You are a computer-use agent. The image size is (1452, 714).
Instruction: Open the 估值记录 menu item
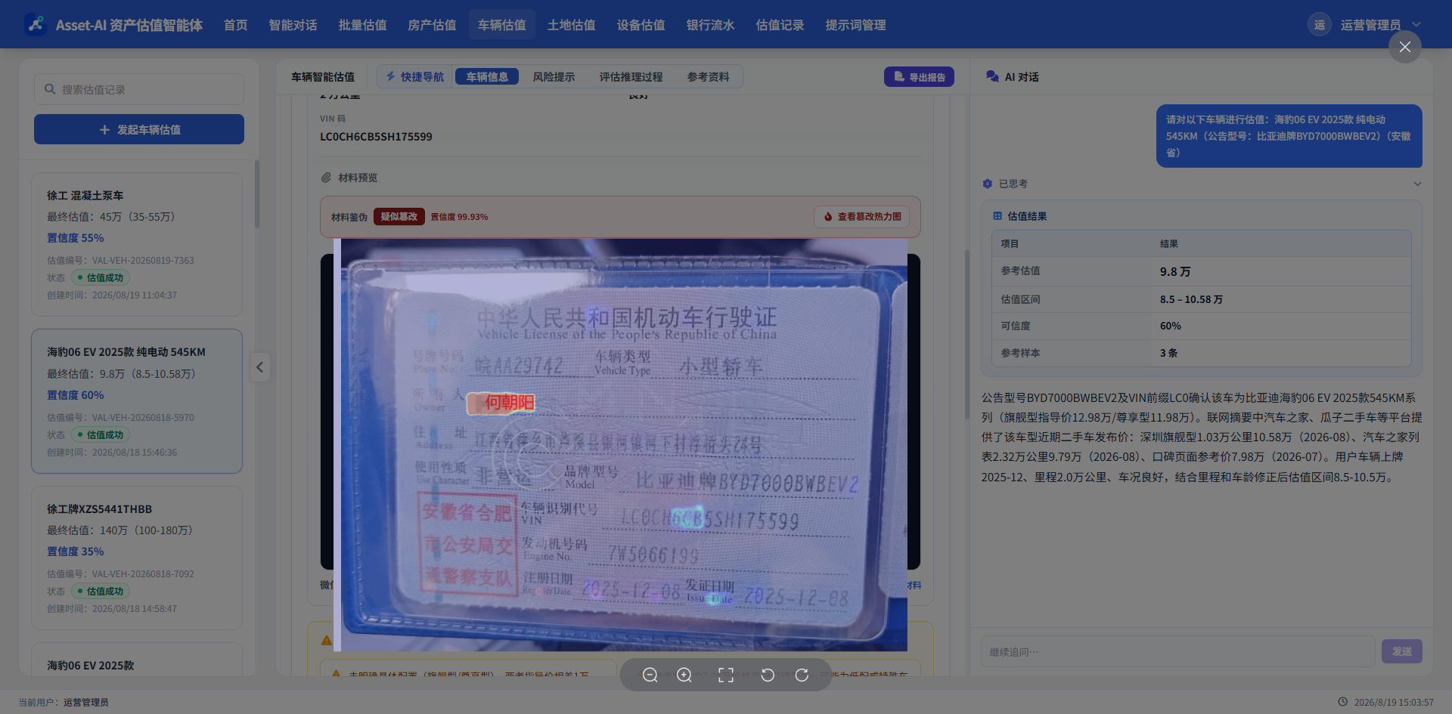coord(780,25)
